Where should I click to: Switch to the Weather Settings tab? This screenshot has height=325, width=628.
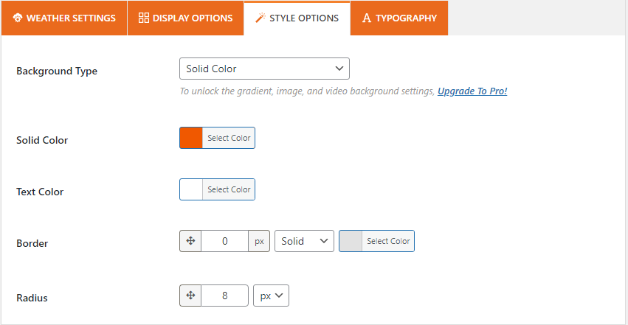[64, 18]
